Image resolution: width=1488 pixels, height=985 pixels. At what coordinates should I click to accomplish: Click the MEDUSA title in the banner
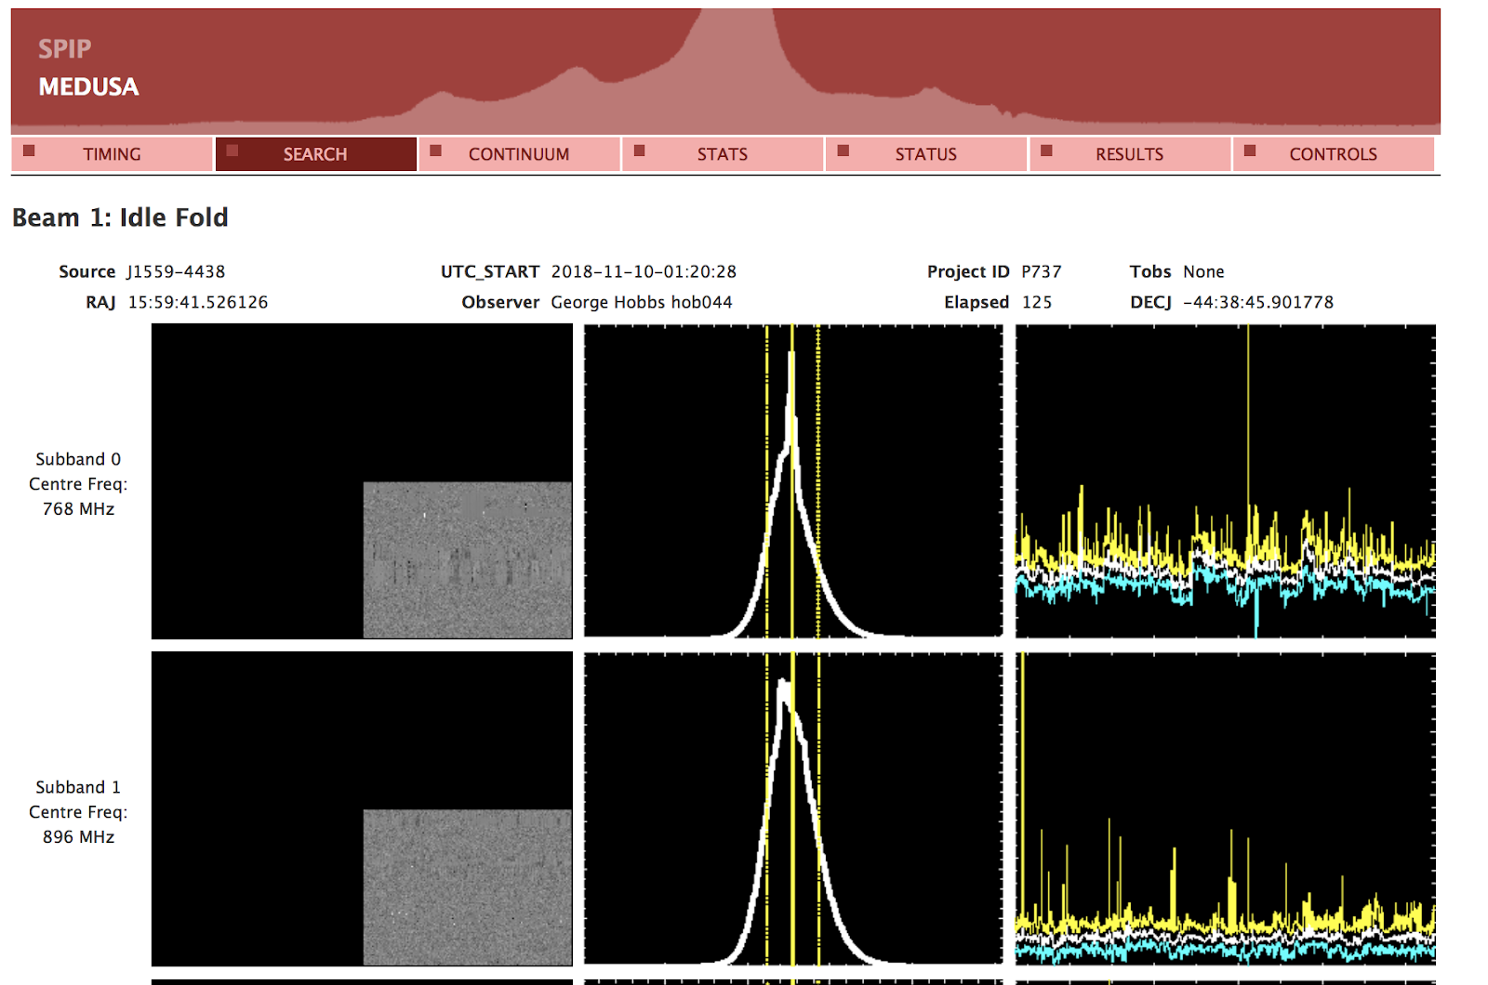[x=88, y=86]
